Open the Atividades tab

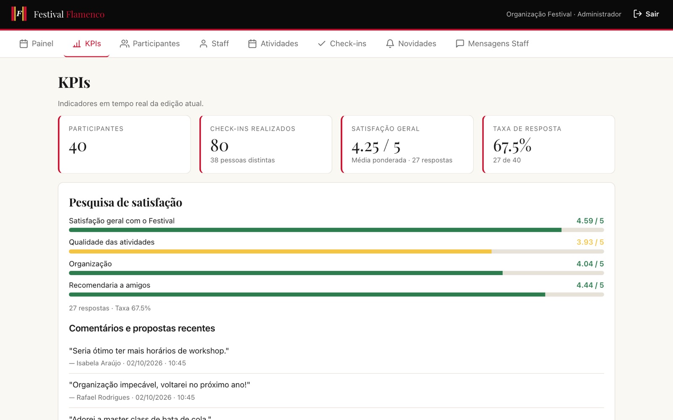(273, 44)
